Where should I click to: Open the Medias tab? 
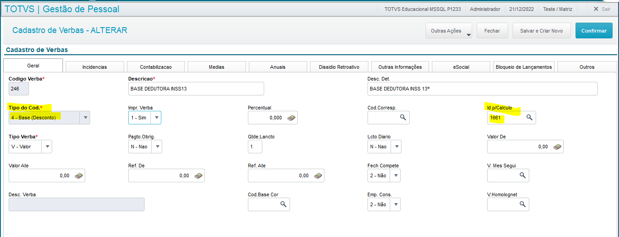point(217,67)
